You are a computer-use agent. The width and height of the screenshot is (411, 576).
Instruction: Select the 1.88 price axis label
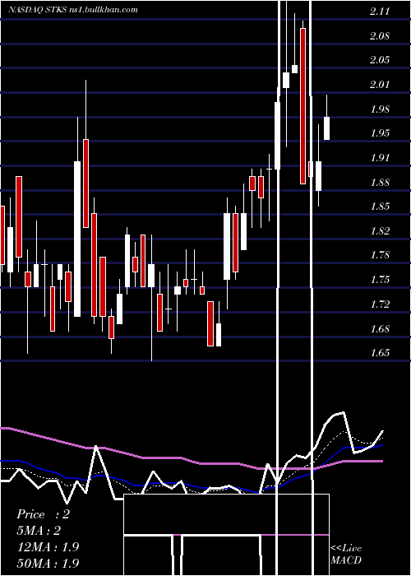pos(380,182)
